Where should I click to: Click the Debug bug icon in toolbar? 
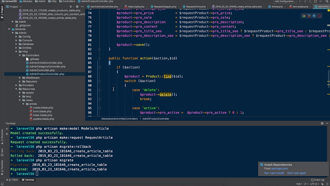[x=305, y=1]
